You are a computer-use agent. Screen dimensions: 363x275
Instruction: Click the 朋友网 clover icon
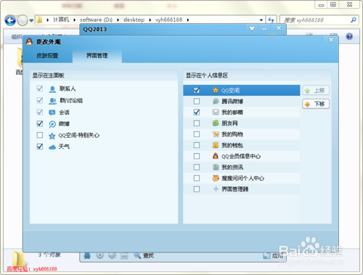(216, 123)
